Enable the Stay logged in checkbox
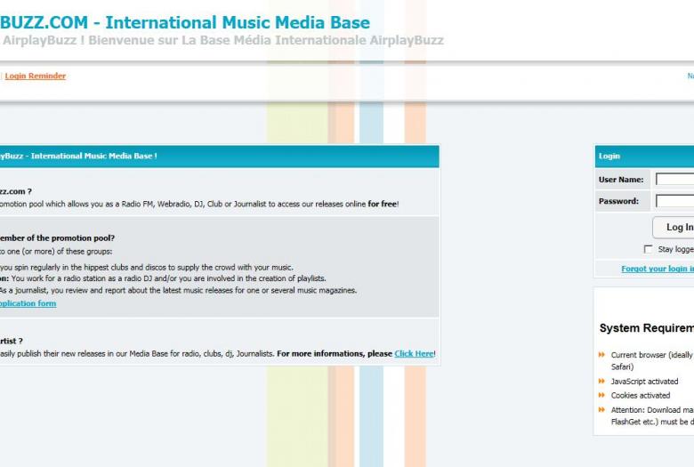 point(648,249)
